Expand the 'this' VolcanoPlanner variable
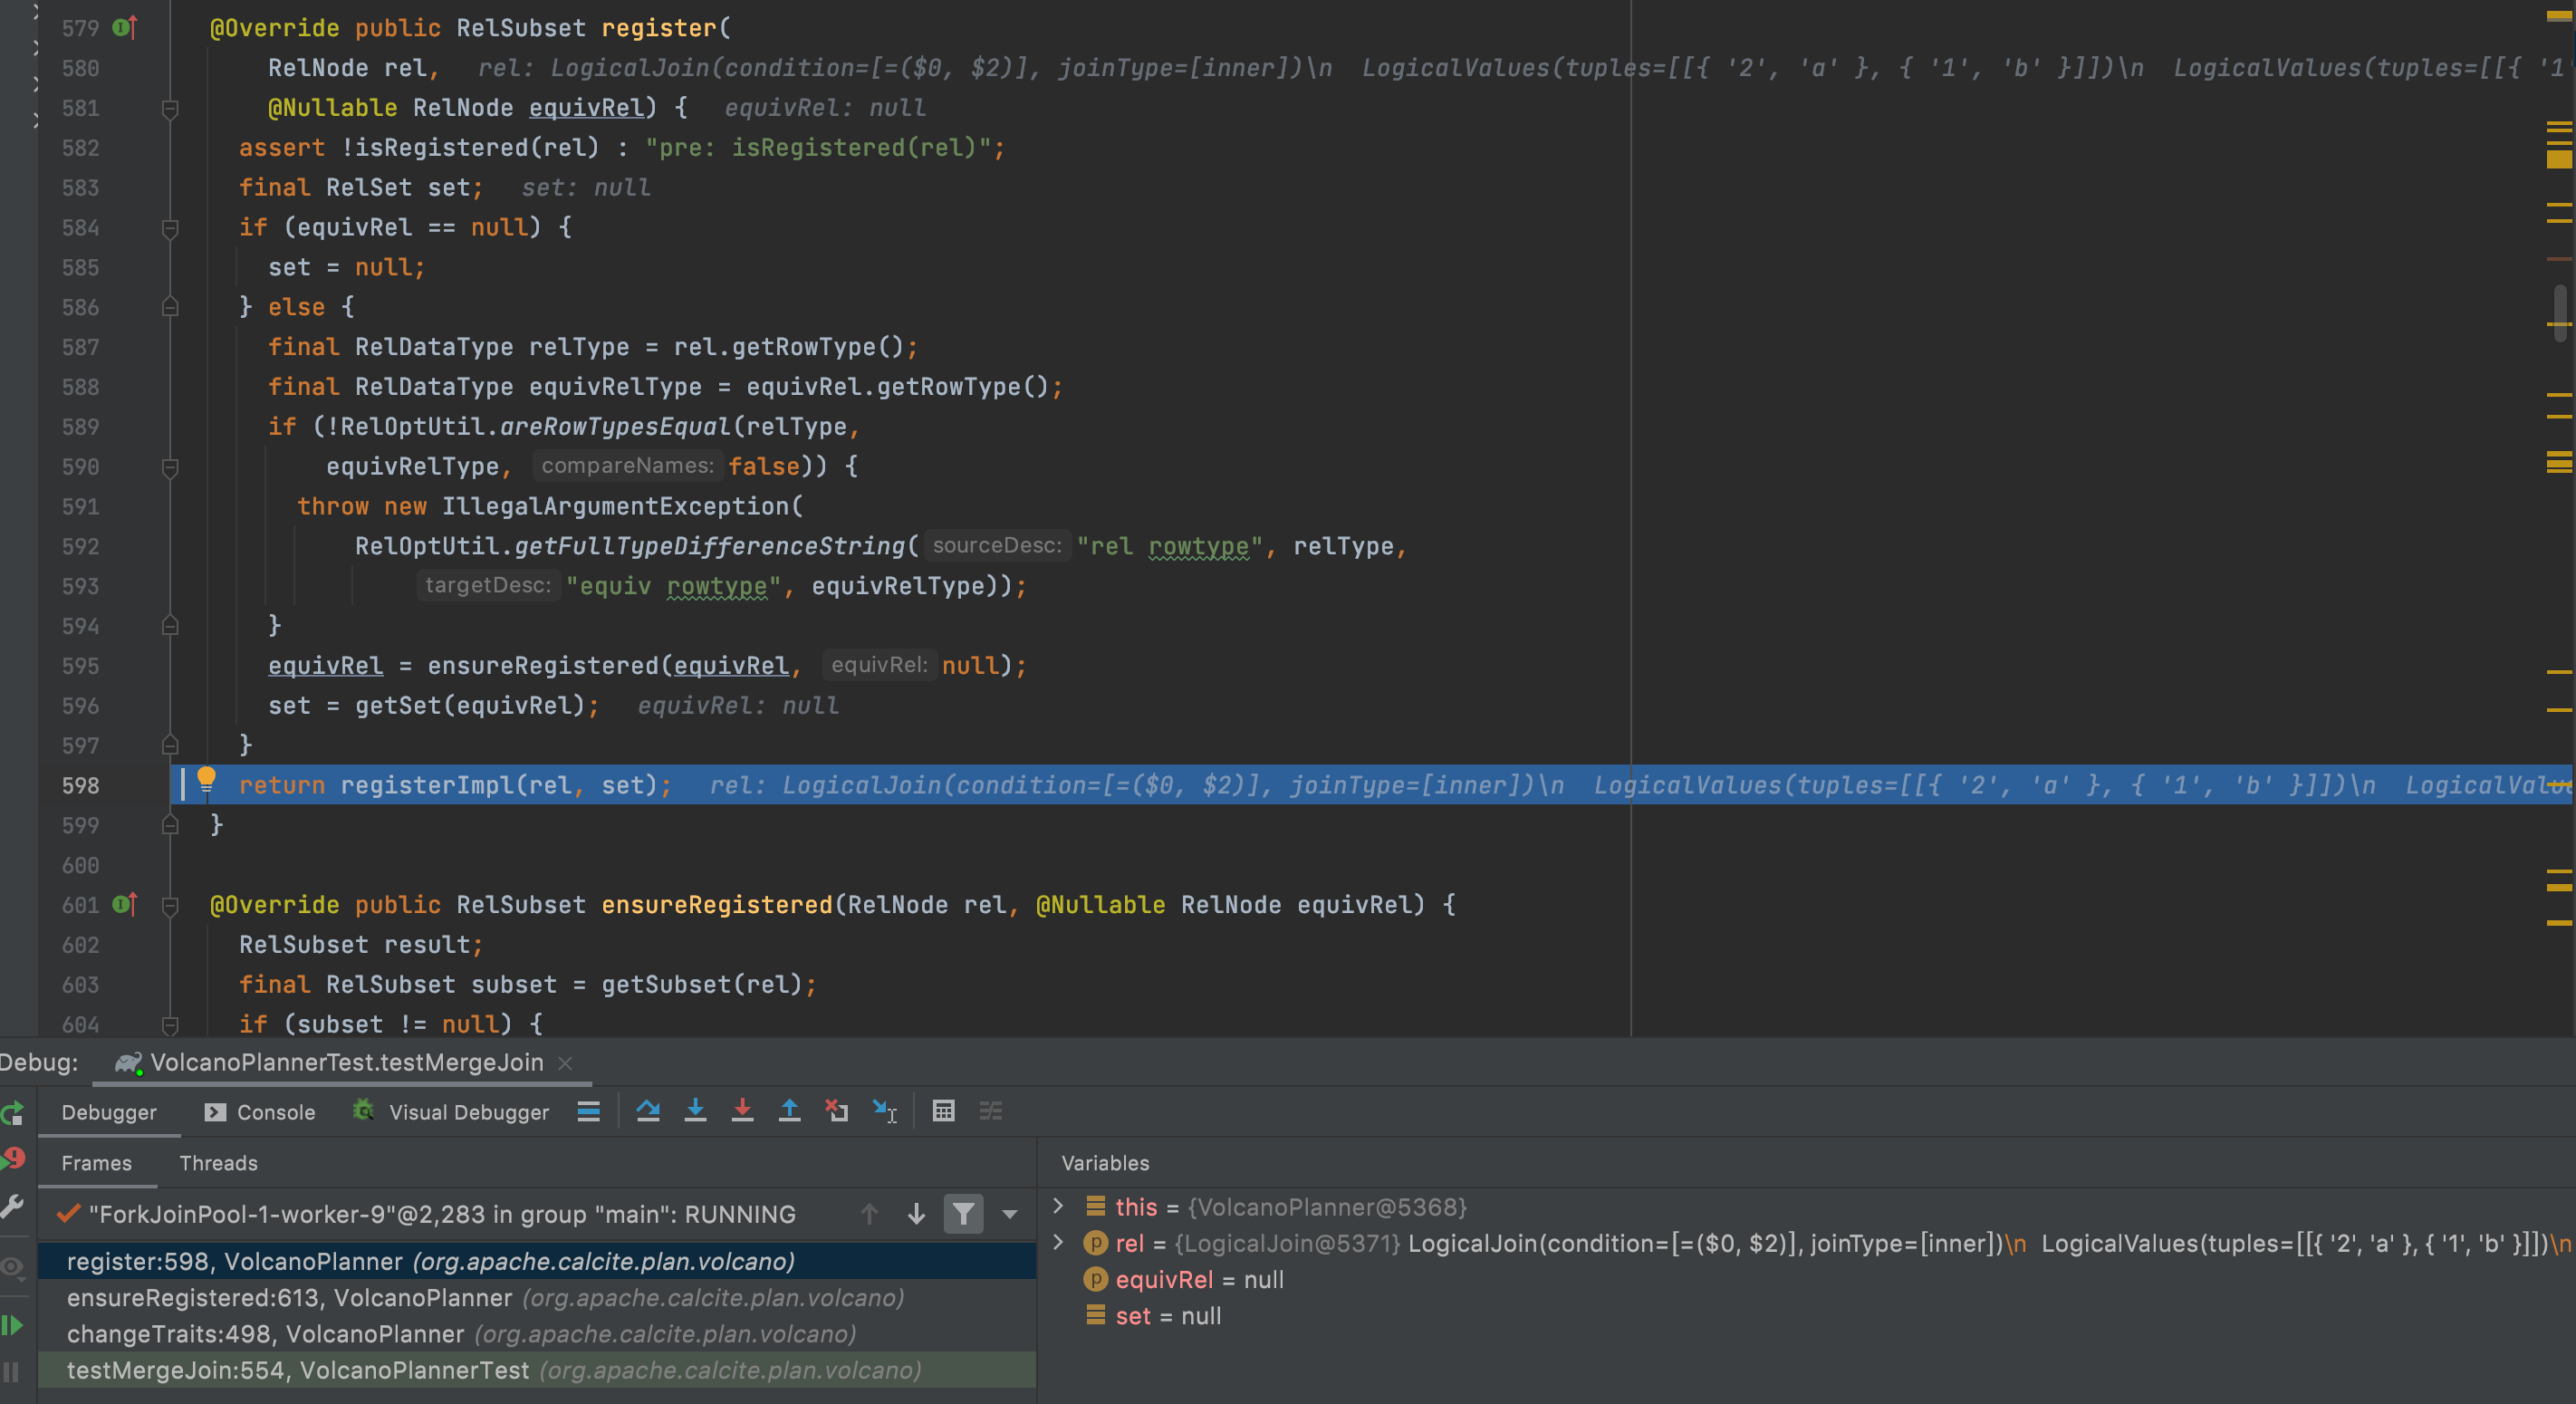Screen dimensions: 2576x1404 coord(1059,1206)
